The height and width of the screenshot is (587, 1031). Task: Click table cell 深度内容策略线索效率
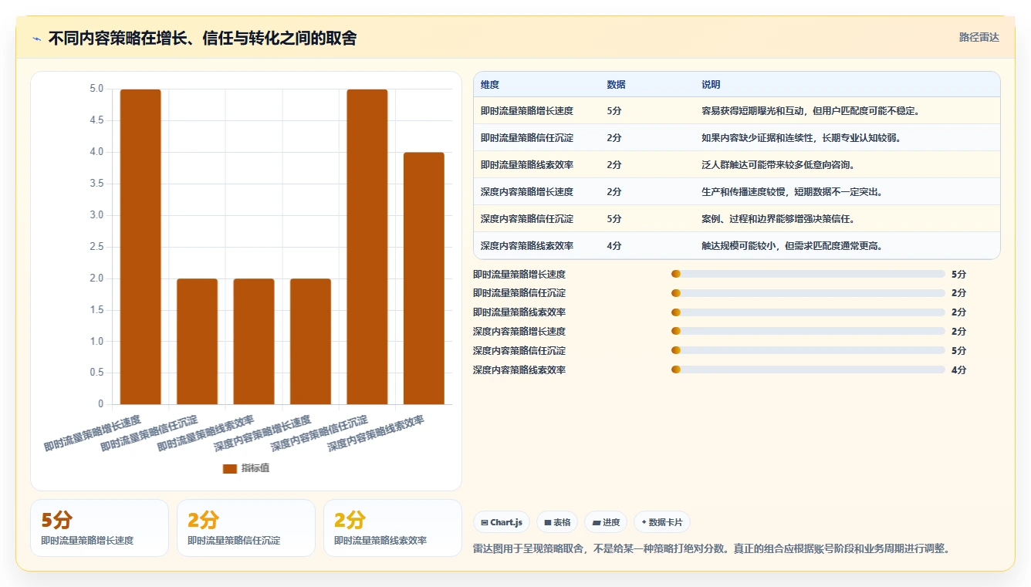click(527, 246)
